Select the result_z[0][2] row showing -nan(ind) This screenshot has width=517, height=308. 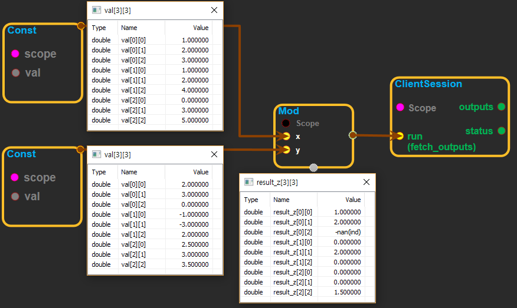point(307,232)
